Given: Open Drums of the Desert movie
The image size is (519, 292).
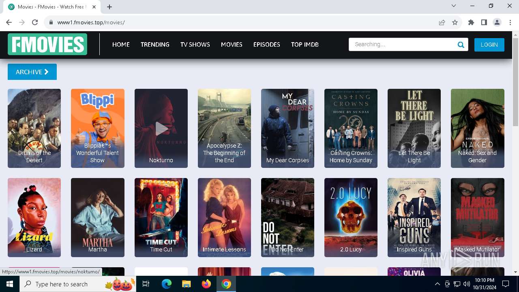Looking at the screenshot, I should pyautogui.click(x=34, y=128).
